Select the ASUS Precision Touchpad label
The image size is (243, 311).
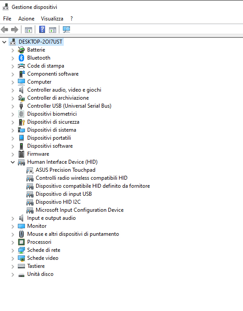click(66, 170)
